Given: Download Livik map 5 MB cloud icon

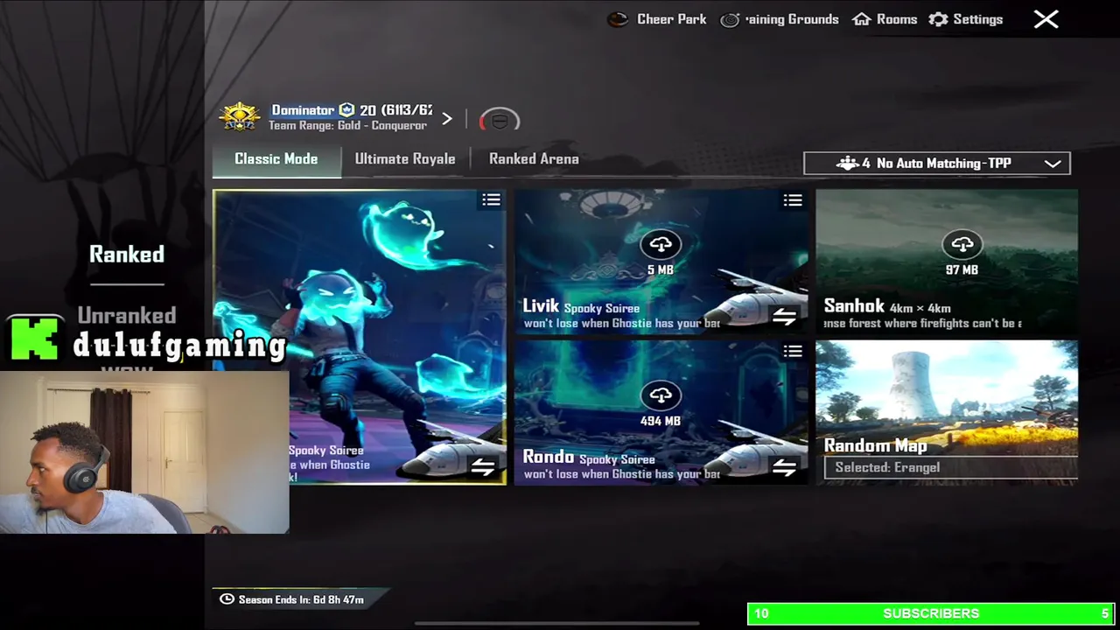Looking at the screenshot, I should pos(661,244).
